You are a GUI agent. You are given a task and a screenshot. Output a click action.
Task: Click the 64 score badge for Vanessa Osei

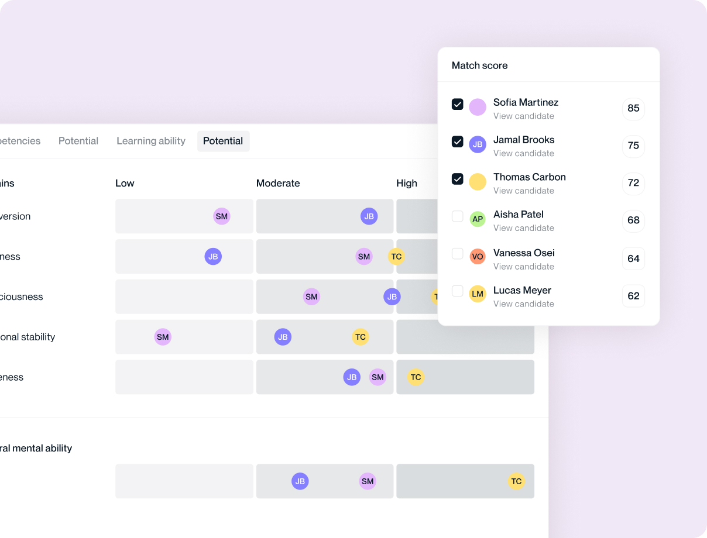pos(633,258)
